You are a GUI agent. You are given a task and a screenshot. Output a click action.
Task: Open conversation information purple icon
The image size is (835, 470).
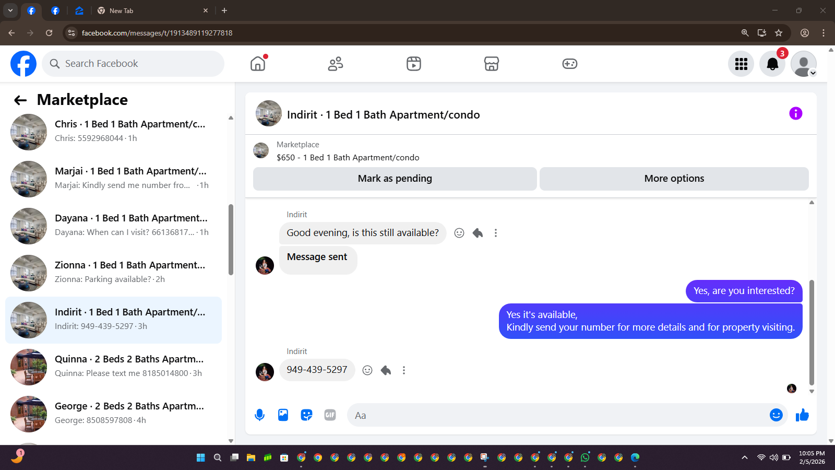tap(795, 113)
